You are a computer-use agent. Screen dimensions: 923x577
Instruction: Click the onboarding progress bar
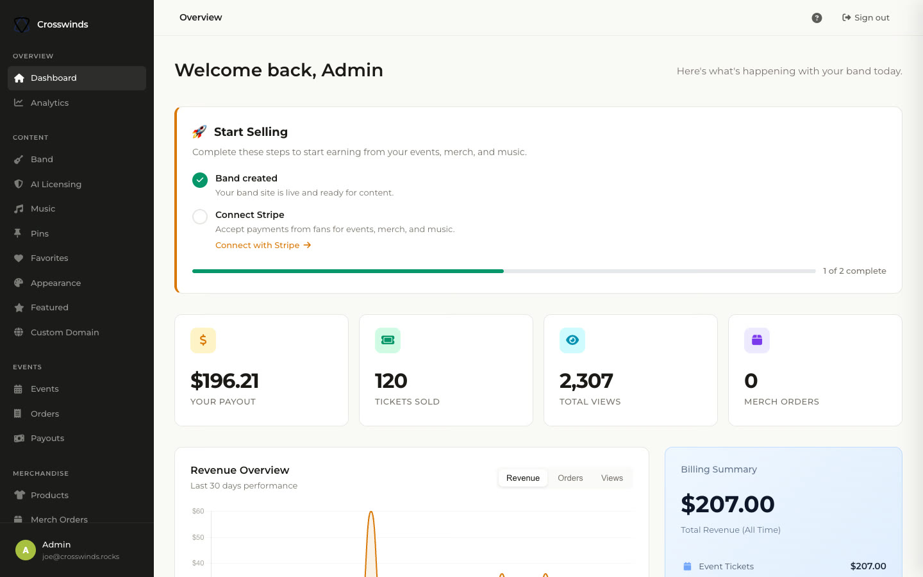[x=504, y=271]
